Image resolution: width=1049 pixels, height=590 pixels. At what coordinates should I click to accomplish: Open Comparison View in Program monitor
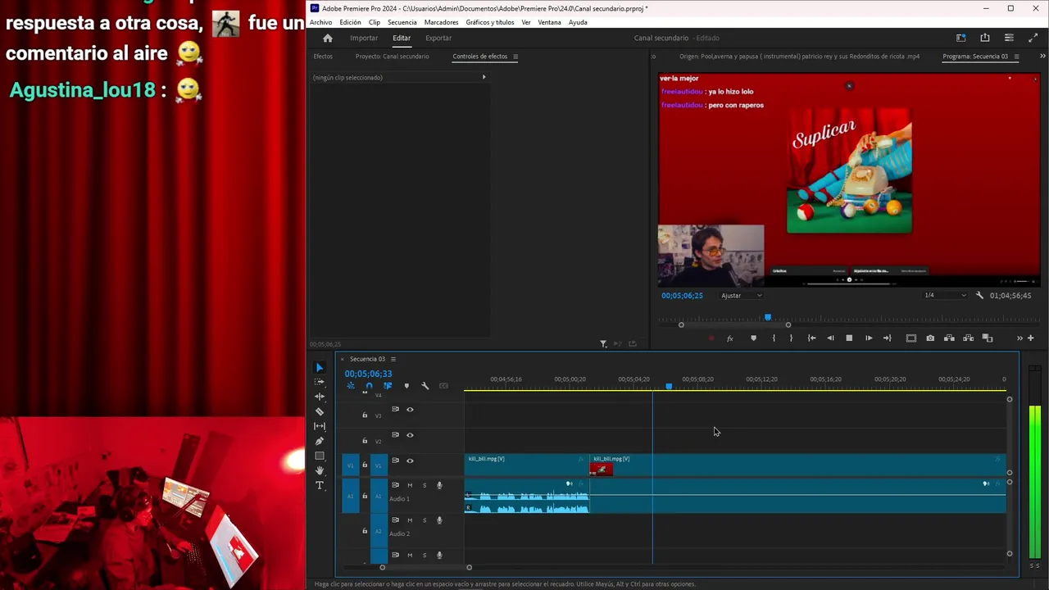pyautogui.click(x=988, y=338)
